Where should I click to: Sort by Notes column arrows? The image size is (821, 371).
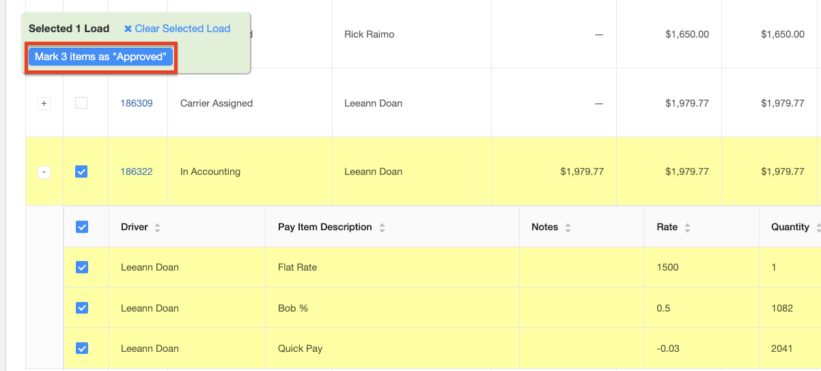(x=568, y=228)
